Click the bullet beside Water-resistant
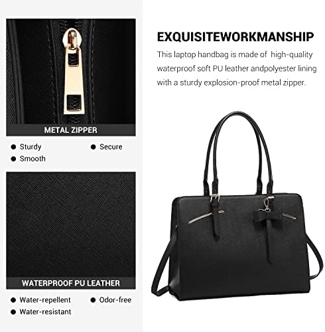Viewport: 325px width, 332px height. [x=13, y=312]
